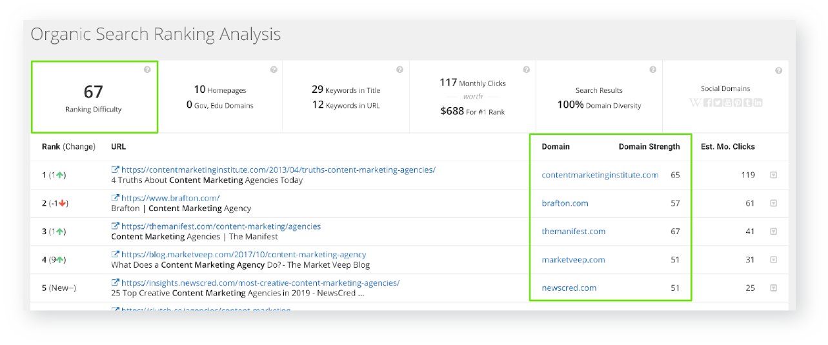
Task: Open the contentmarketinginstitute.com domain link
Action: pos(600,175)
